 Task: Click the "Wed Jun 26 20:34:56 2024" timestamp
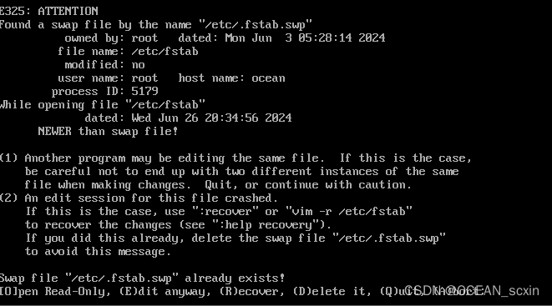pyautogui.click(x=211, y=118)
